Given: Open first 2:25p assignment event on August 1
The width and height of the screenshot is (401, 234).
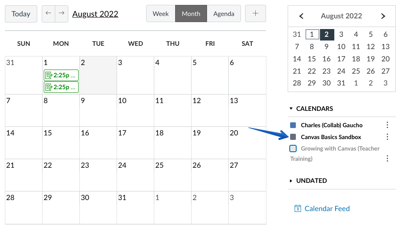Looking at the screenshot, I should (x=61, y=75).
